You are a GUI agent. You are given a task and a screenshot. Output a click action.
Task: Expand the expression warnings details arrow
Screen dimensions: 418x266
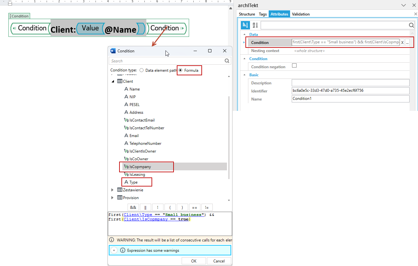point(114,250)
